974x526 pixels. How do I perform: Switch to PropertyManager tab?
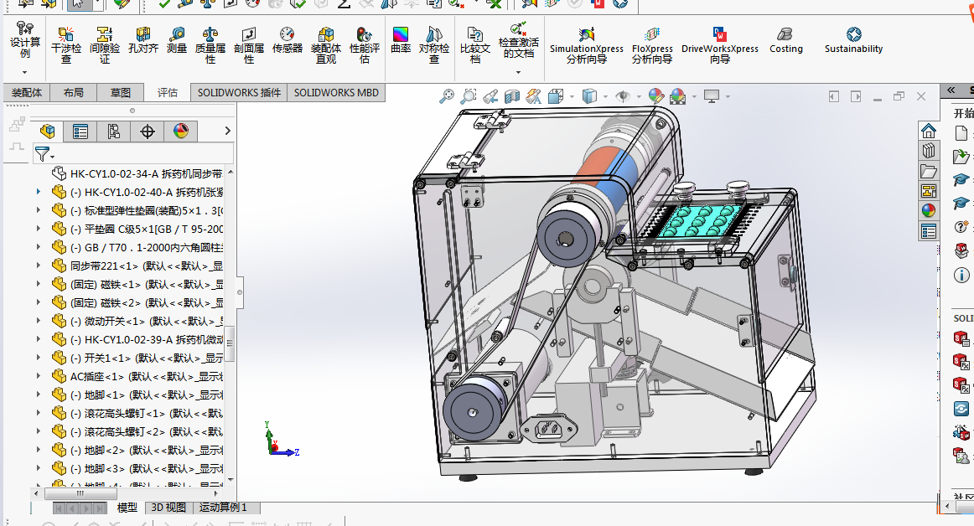(x=80, y=131)
